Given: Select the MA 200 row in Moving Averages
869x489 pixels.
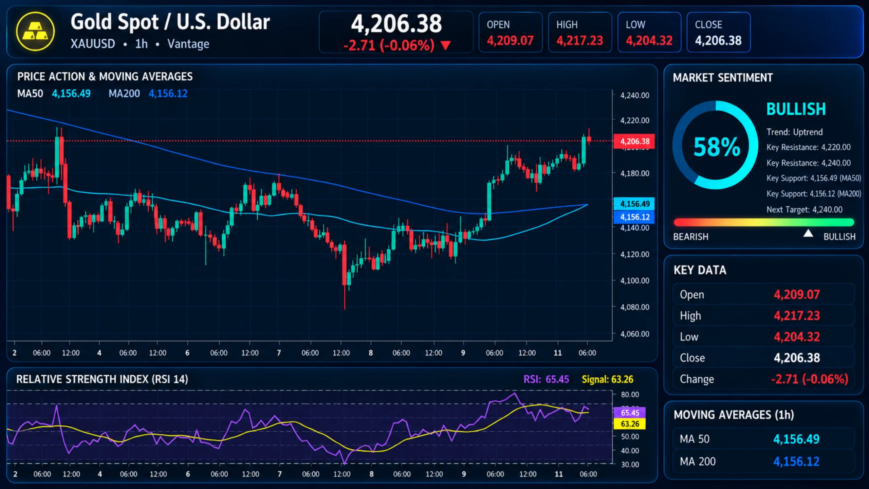Looking at the screenshot, I should pyautogui.click(x=763, y=461).
